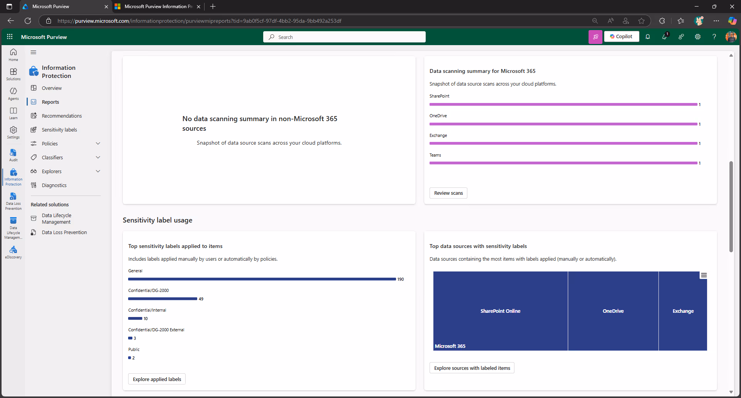Open Data Loss Prevention rail icon
The height and width of the screenshot is (398, 741).
(14, 201)
